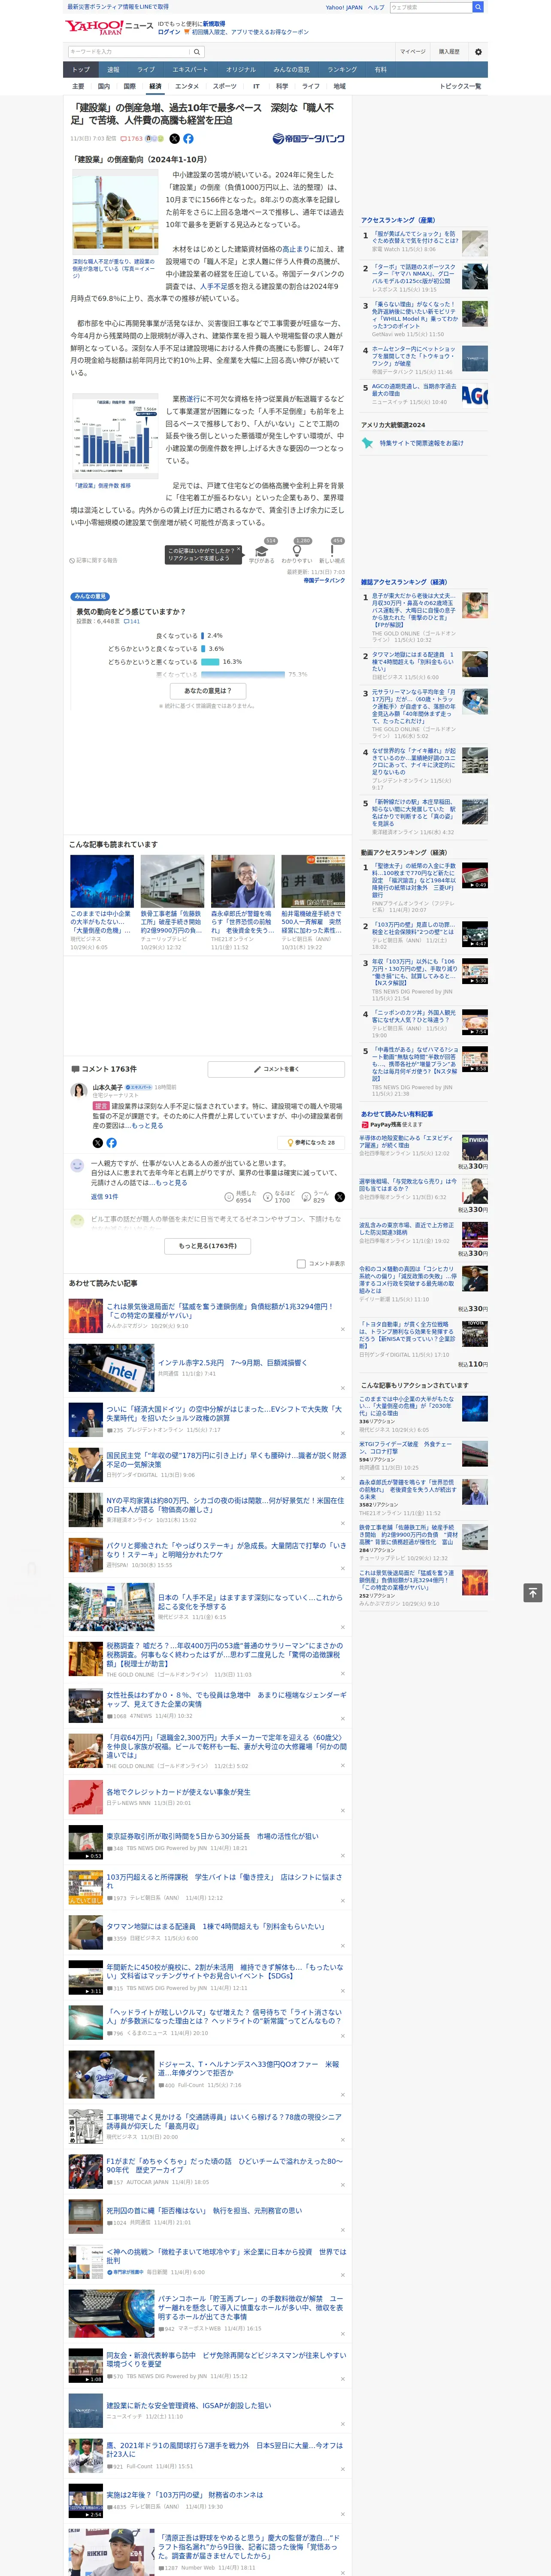
Task: Click the 75.3% 悪くなっている poll bar
Action: pos(243,675)
